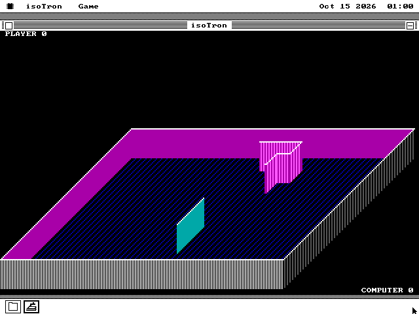419x314 pixels.
Task: Click the COMPUTER 0 score label
Action: pyautogui.click(x=387, y=290)
